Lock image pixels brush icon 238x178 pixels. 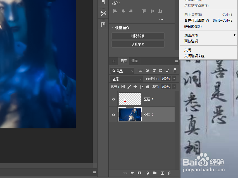pos(129,87)
